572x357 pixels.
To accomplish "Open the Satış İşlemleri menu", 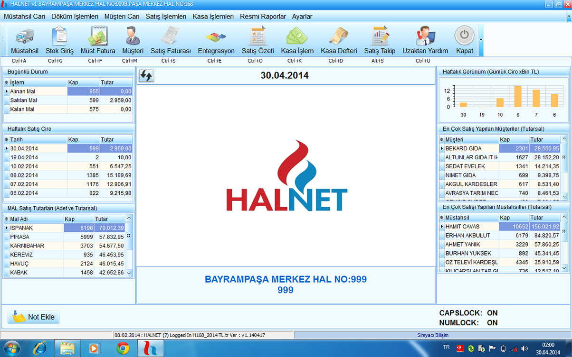I will tap(165, 16).
